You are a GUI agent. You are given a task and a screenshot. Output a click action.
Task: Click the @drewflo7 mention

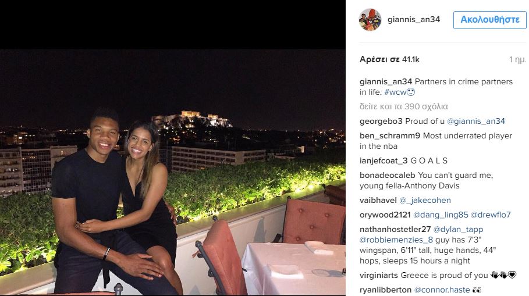491,215
